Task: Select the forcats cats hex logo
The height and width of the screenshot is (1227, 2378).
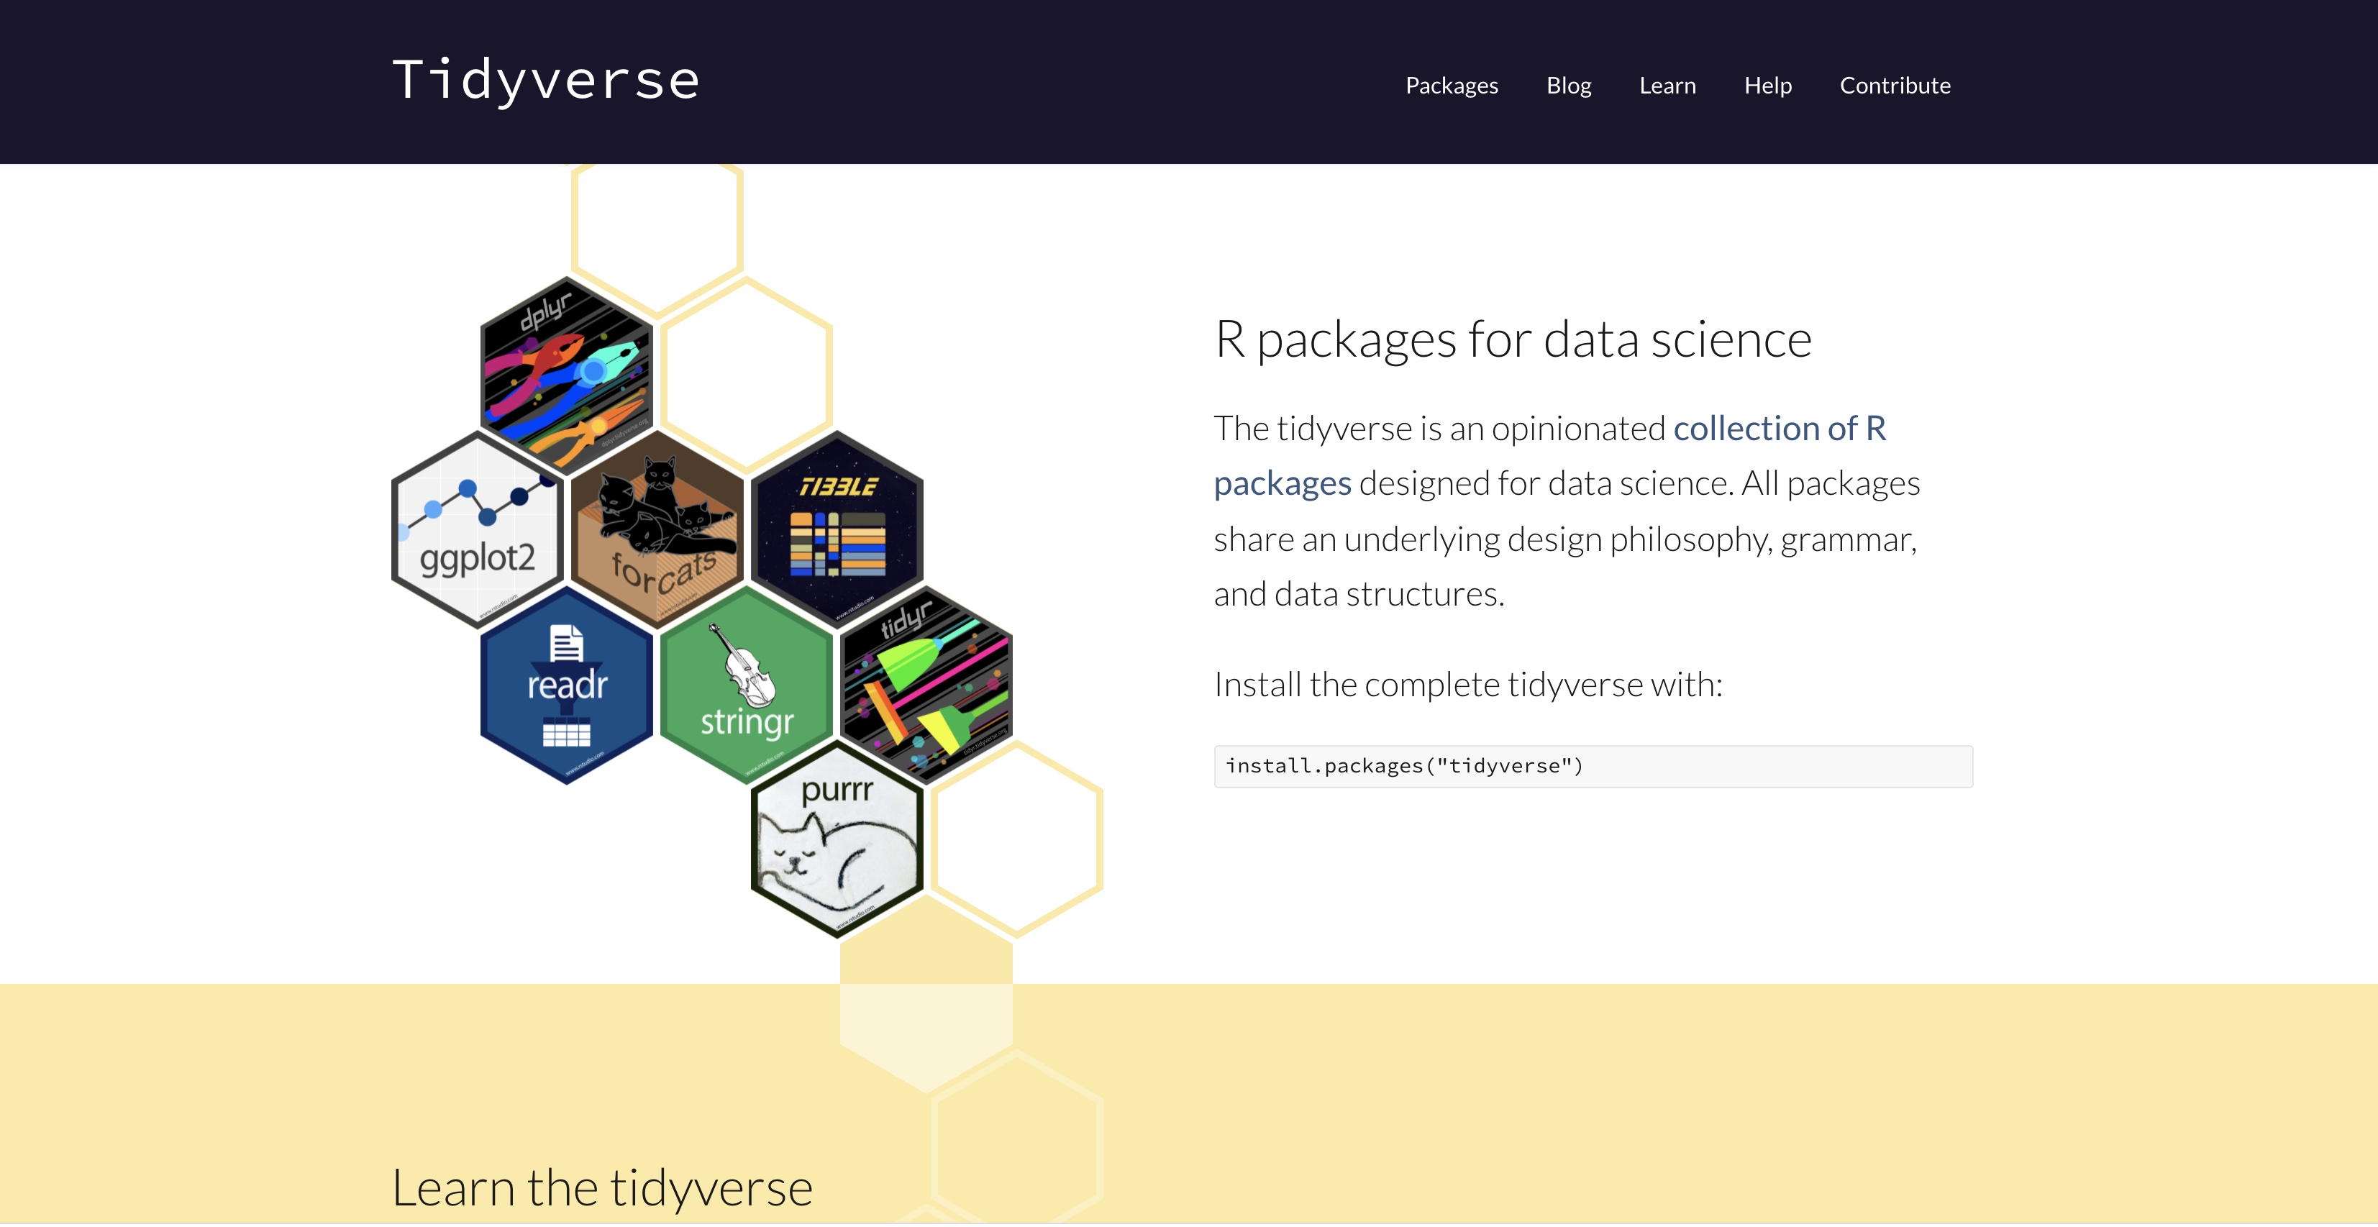Action: click(x=657, y=530)
